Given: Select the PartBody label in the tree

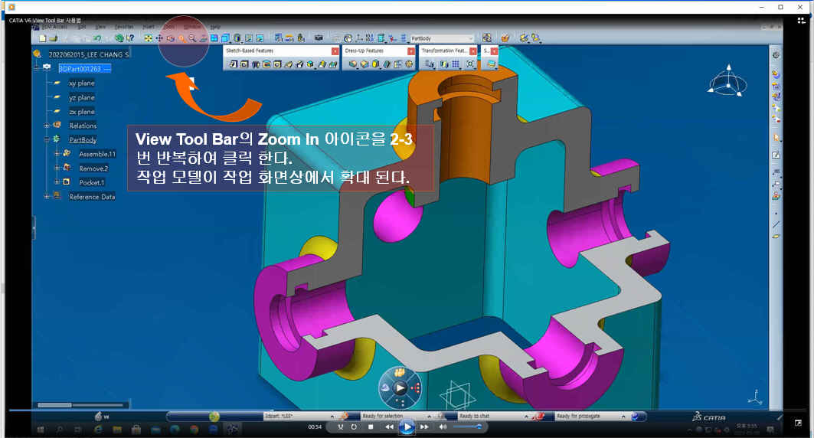Looking at the screenshot, I should pyautogui.click(x=83, y=139).
